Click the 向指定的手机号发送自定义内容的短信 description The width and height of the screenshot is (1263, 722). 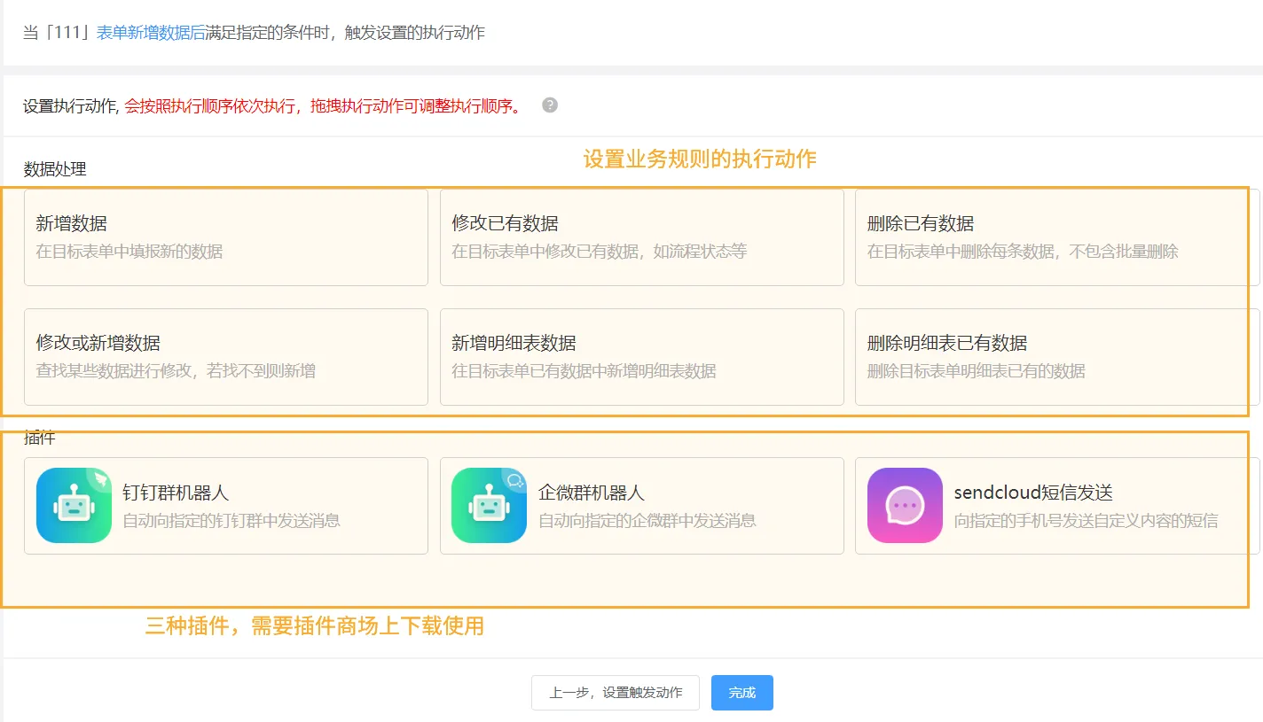coord(1086,521)
